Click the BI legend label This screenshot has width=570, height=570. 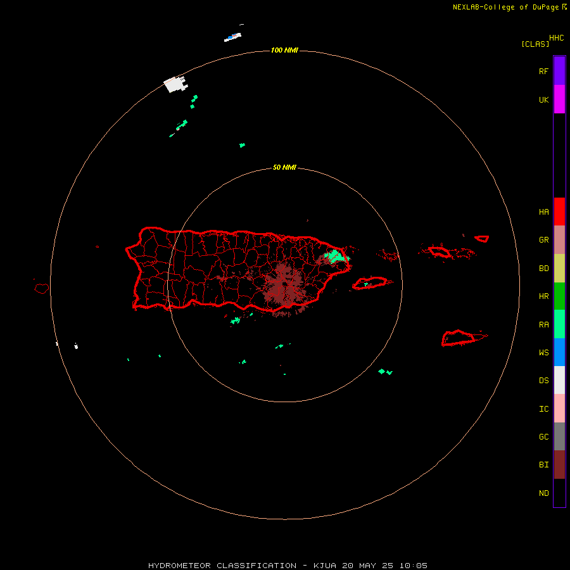[543, 465]
